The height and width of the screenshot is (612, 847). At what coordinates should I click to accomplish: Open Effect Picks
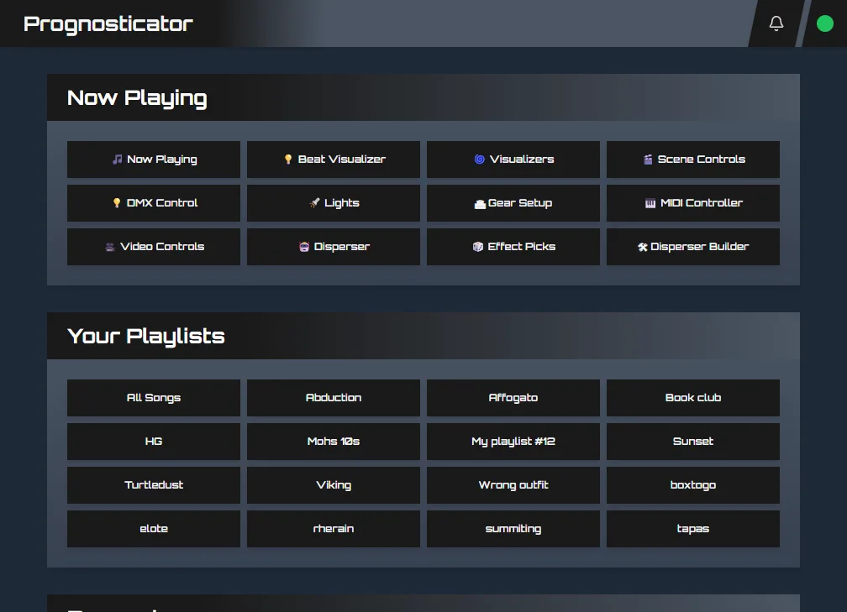tap(513, 247)
